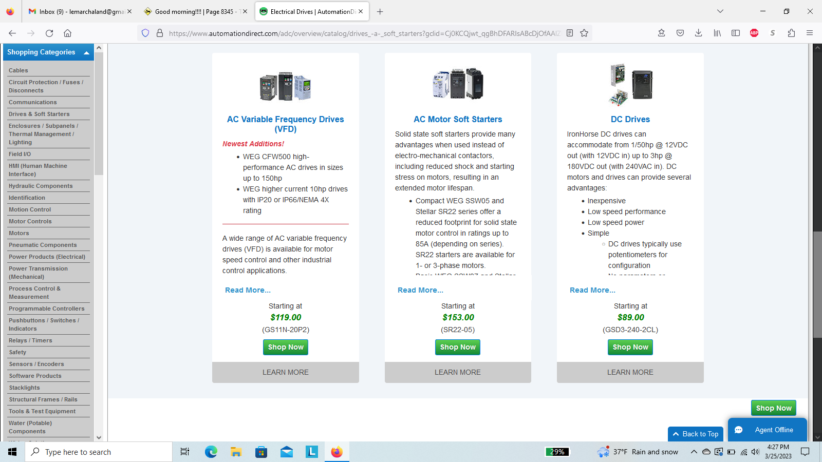This screenshot has width=822, height=462.
Task: Show hidden system tray icons chevron
Action: [694, 452]
